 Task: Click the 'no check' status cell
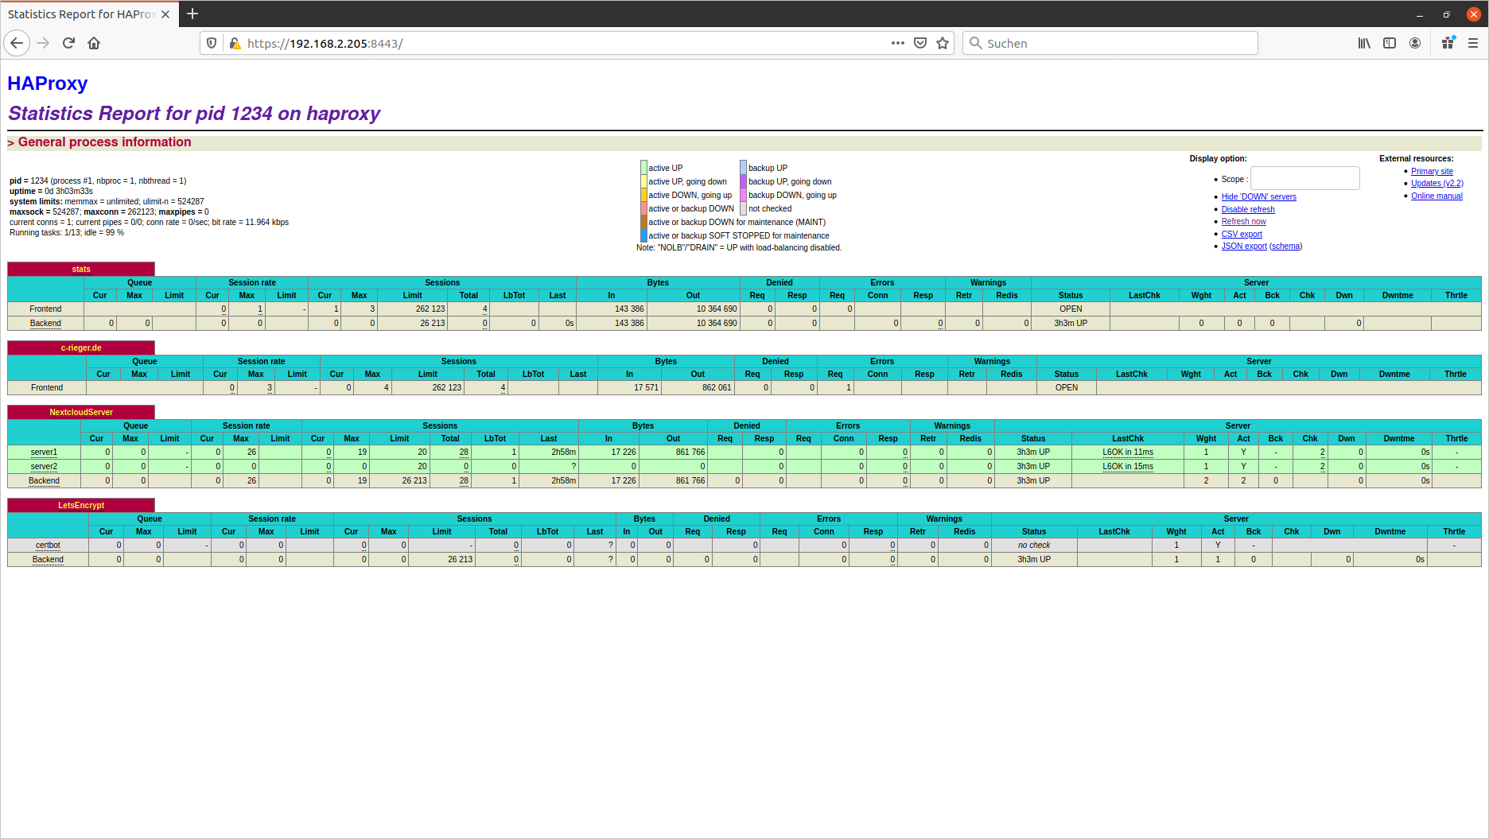point(1033,545)
